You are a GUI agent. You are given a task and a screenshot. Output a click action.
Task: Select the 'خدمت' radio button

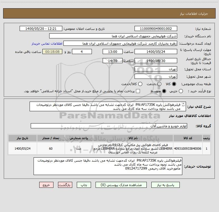(x=159, y=84)
